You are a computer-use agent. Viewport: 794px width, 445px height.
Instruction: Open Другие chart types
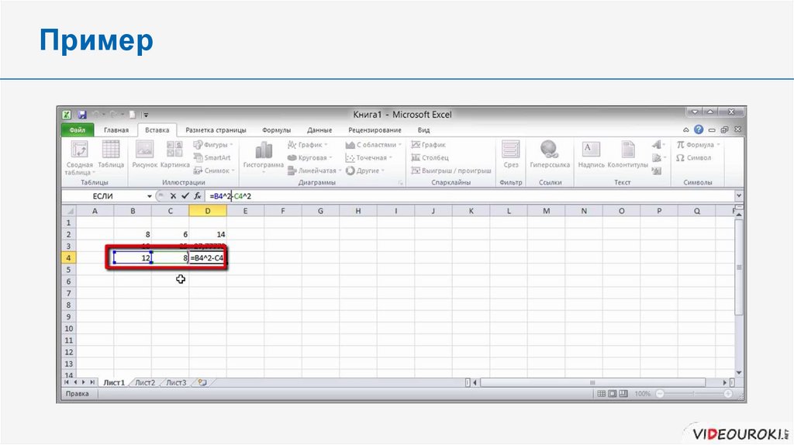point(365,171)
